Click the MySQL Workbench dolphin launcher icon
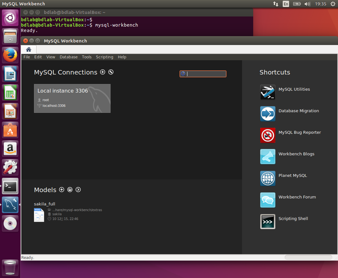The width and height of the screenshot is (338, 278). 10,205
